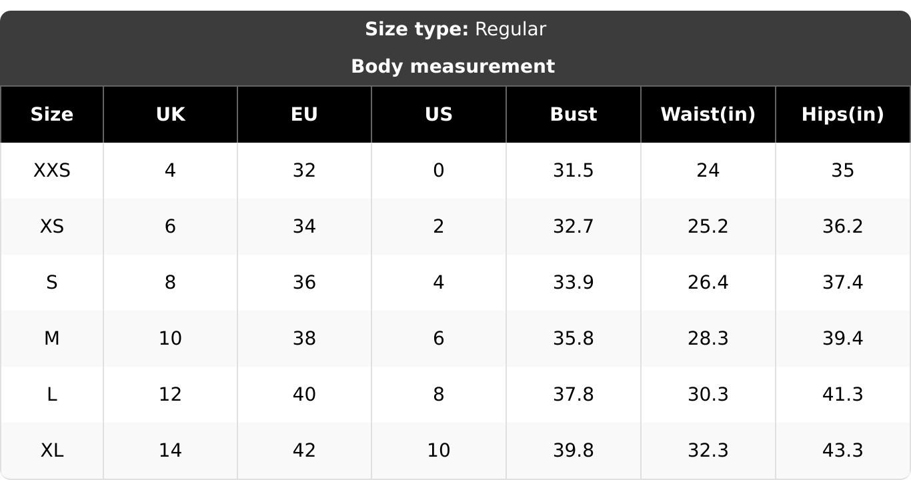Select the XS size label
The width and height of the screenshot is (911, 480).
tap(52, 227)
